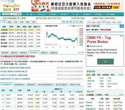
Task: Open the UGAZ trend chart icon
Action: point(3,99)
